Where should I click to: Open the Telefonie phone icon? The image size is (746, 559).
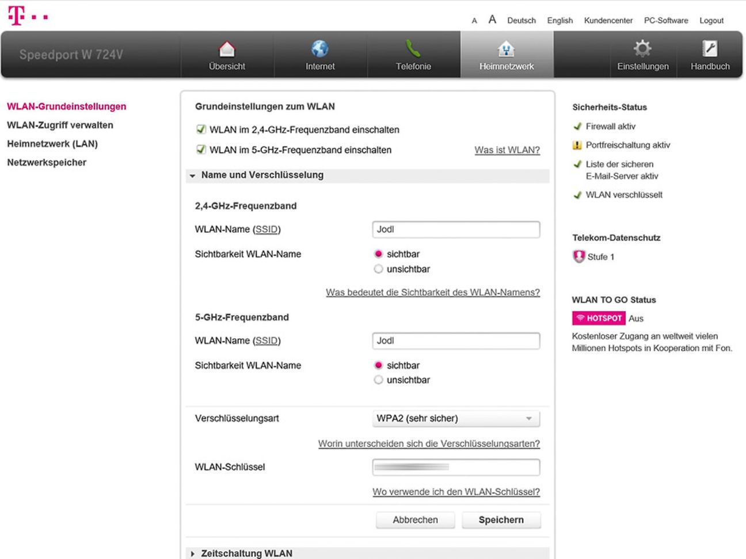click(413, 48)
